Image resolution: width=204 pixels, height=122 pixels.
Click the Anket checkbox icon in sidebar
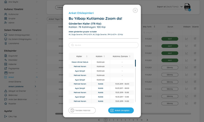click(x=6, y=77)
